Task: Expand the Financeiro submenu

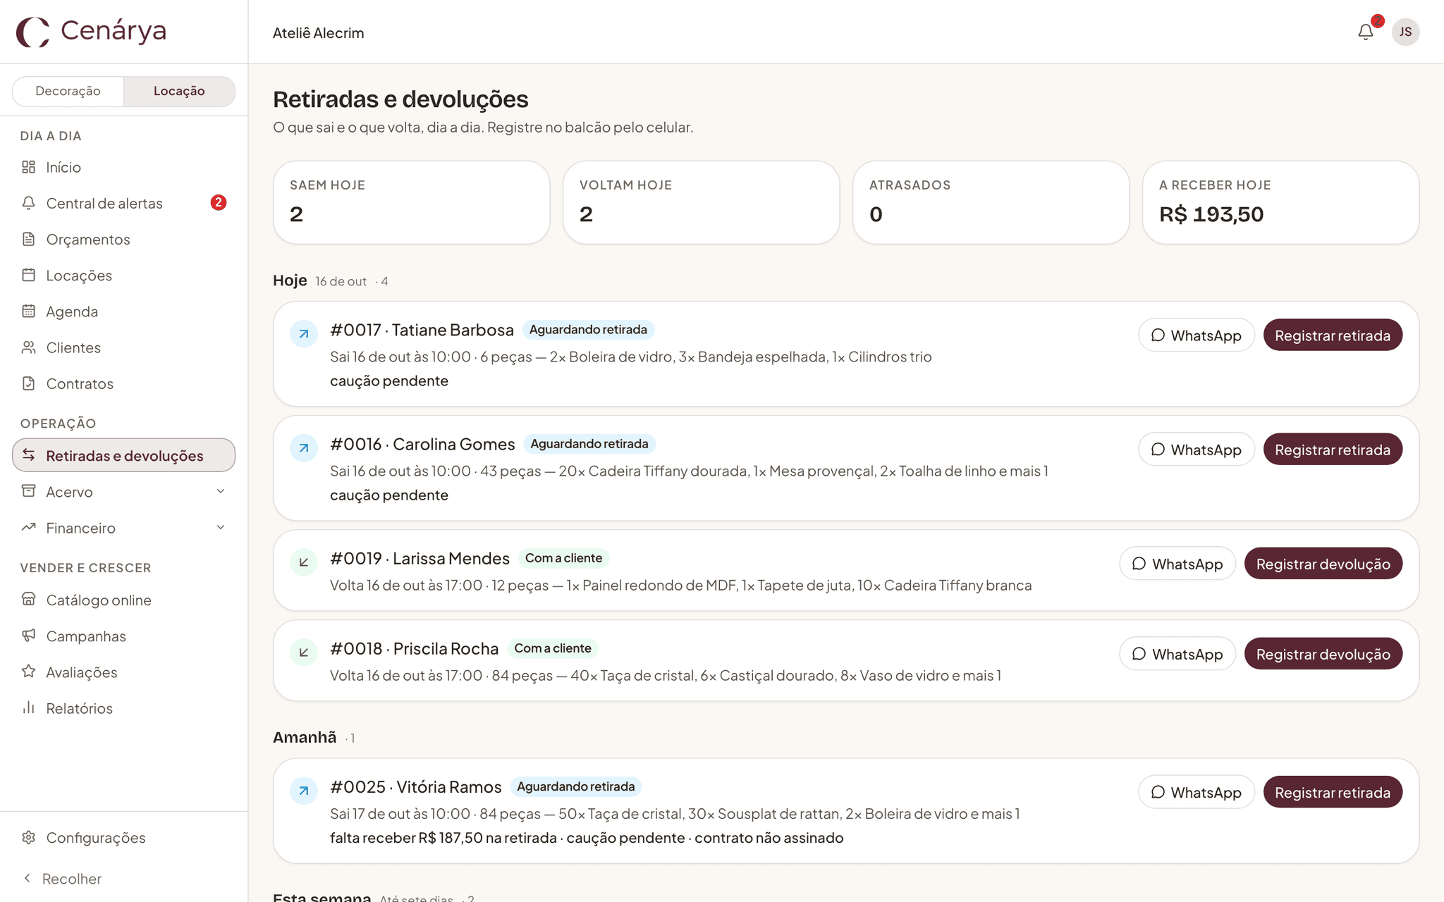Action: point(124,528)
